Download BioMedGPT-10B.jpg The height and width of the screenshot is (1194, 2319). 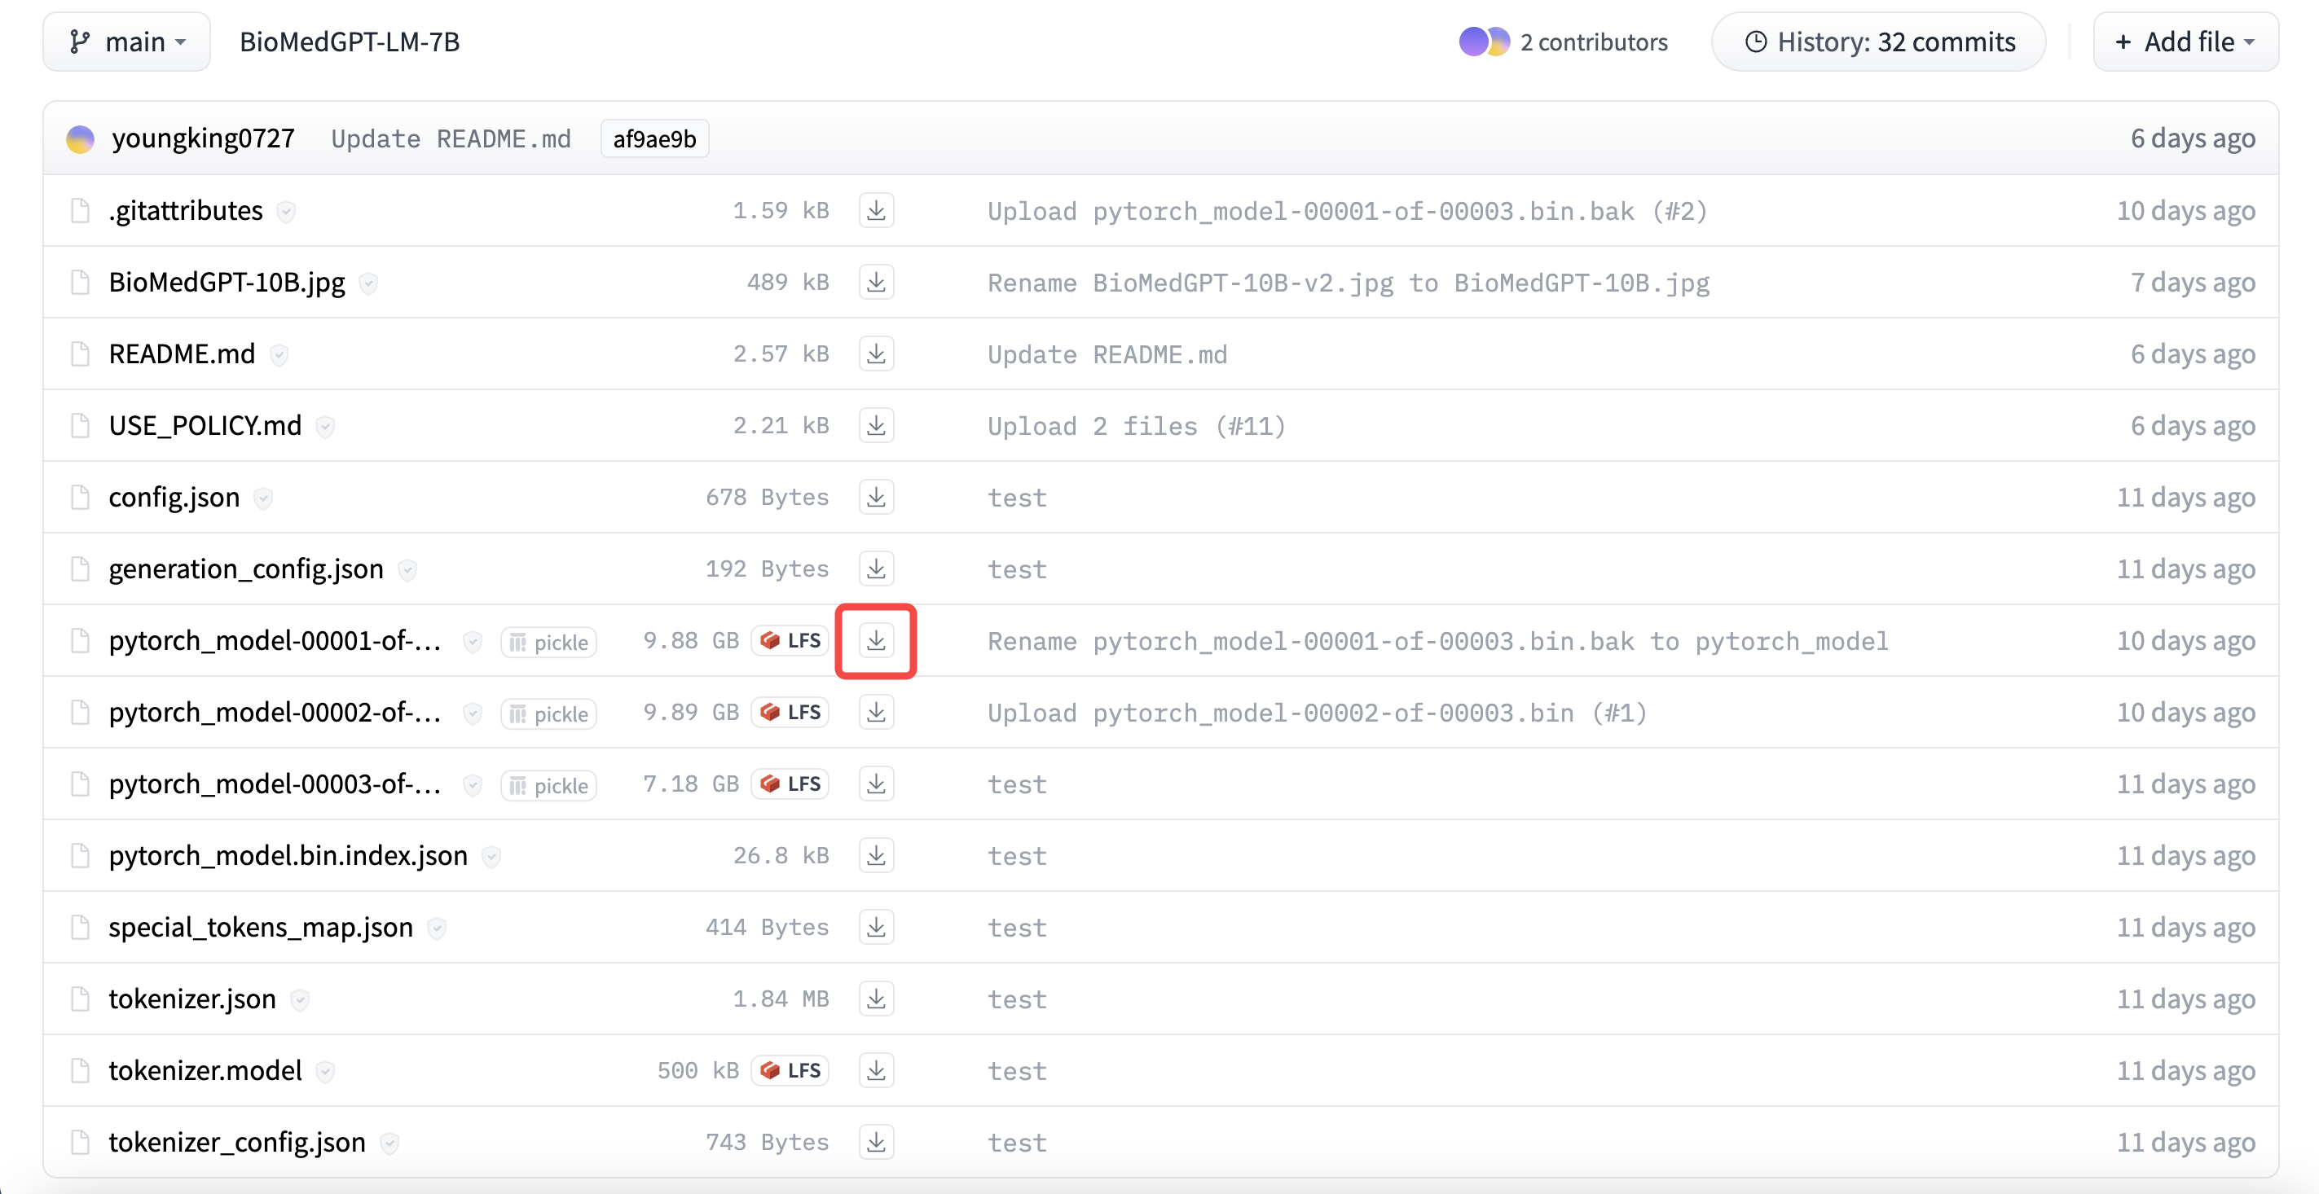pos(876,283)
